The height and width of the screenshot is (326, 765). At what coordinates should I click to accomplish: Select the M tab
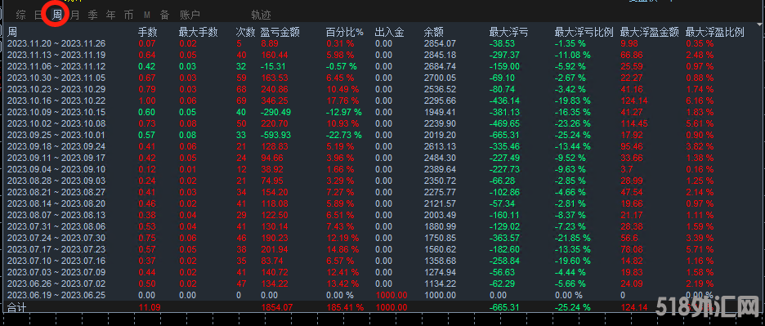tap(147, 16)
